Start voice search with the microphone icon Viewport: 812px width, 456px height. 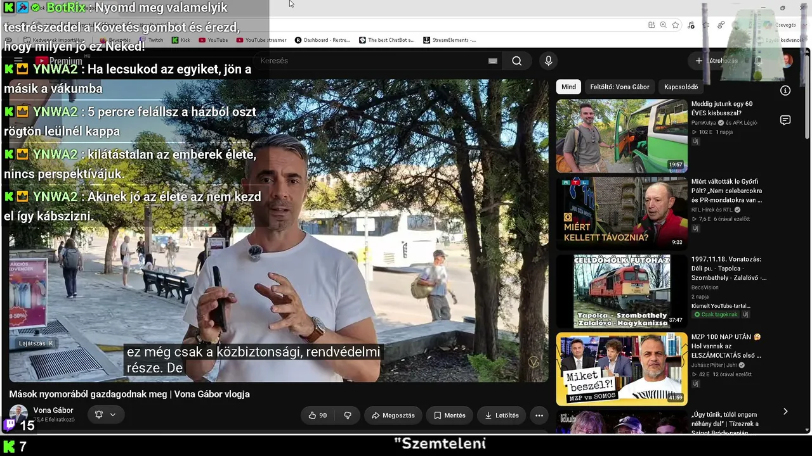click(549, 61)
